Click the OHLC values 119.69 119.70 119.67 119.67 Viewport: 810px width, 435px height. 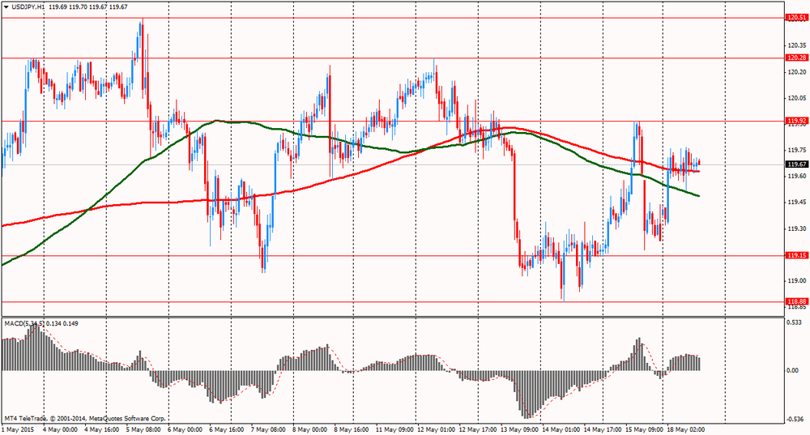click(88, 7)
